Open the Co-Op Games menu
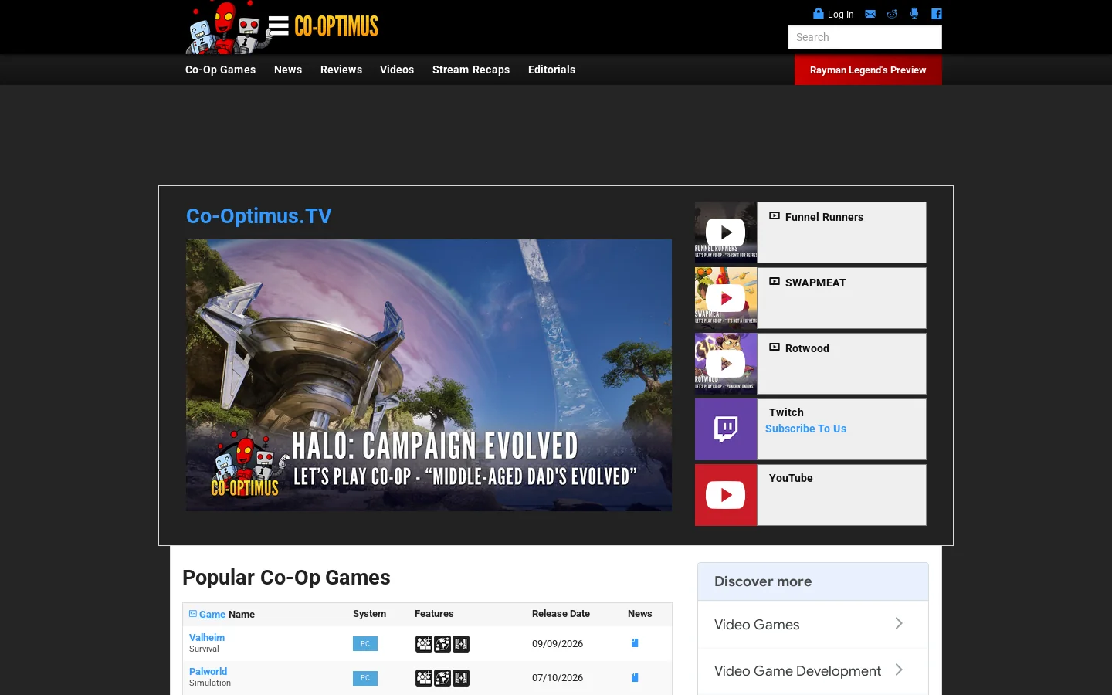 point(220,69)
